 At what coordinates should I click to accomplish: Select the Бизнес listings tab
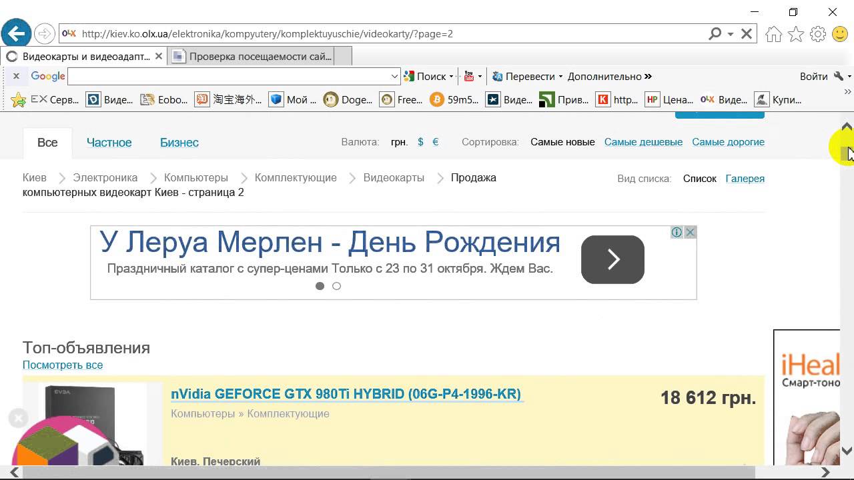coord(179,143)
